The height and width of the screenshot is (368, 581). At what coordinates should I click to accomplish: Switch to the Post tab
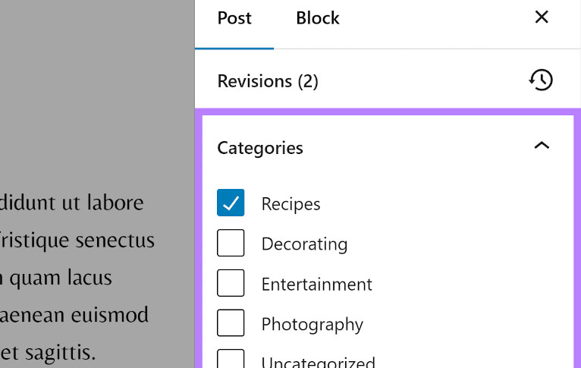[x=234, y=18]
